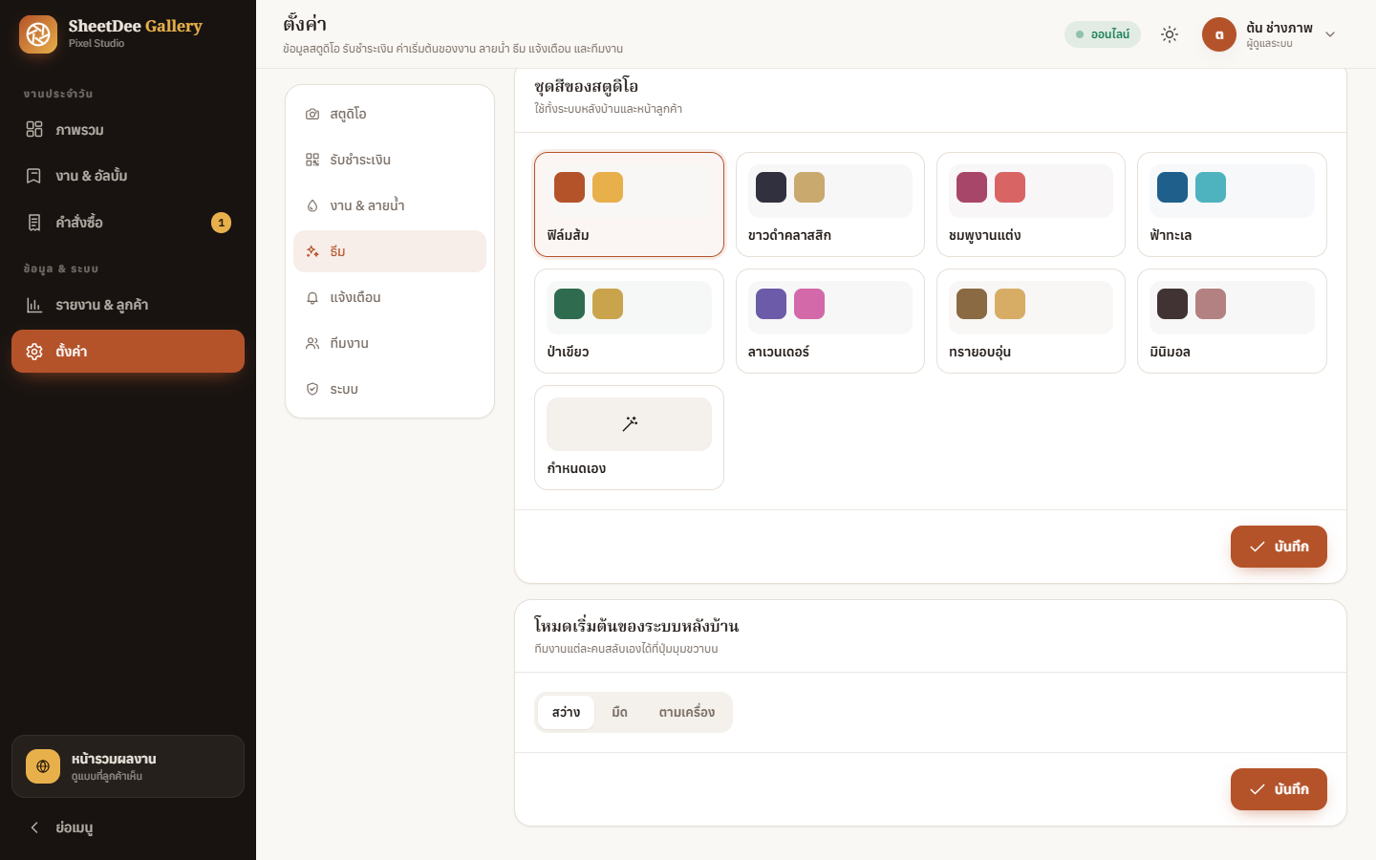Click the ธีม sparkle icon
Image resolution: width=1376 pixels, height=860 pixels.
(312, 251)
